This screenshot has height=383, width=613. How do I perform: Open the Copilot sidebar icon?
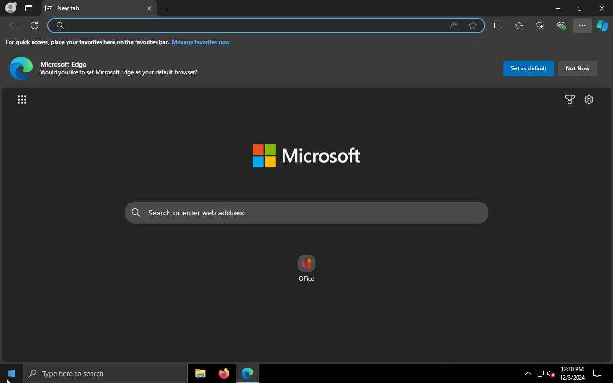(x=602, y=25)
